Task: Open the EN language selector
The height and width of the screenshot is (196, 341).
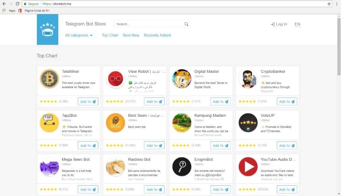Action: click(297, 24)
